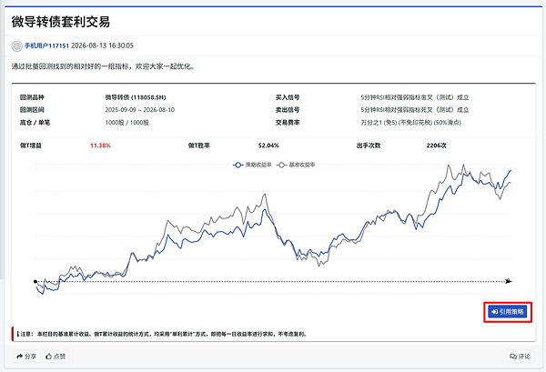This screenshot has height=372, width=546.
Task: Click the buy signal 金叉 description text
Action: click(415, 97)
